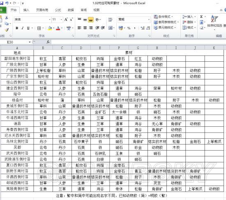The width and height of the screenshot is (226, 200).
Task: Toggle top vertical alignment
Action: (79, 19)
